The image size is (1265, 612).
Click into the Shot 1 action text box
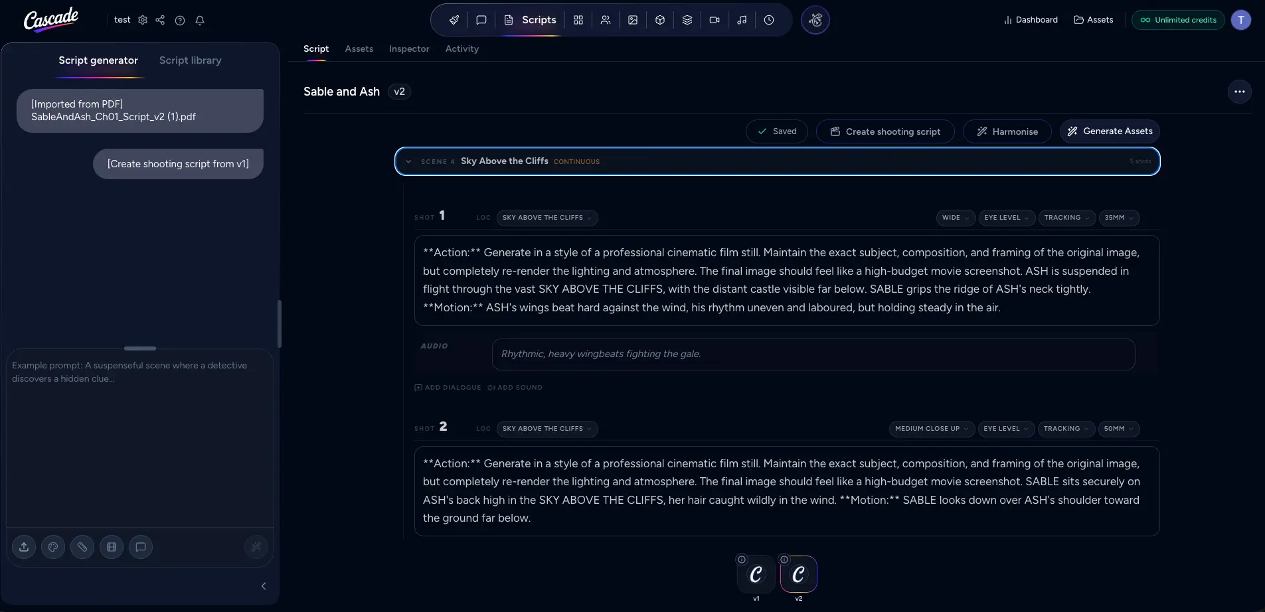[787, 280]
